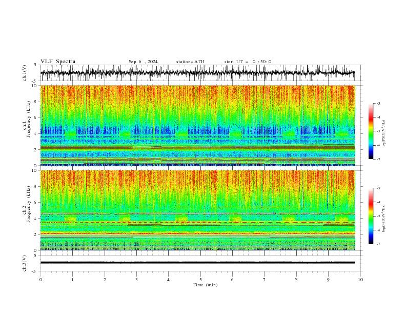Click the "ch.3(V)" axis label
Screen dimensions: 406x314
coord(25,263)
